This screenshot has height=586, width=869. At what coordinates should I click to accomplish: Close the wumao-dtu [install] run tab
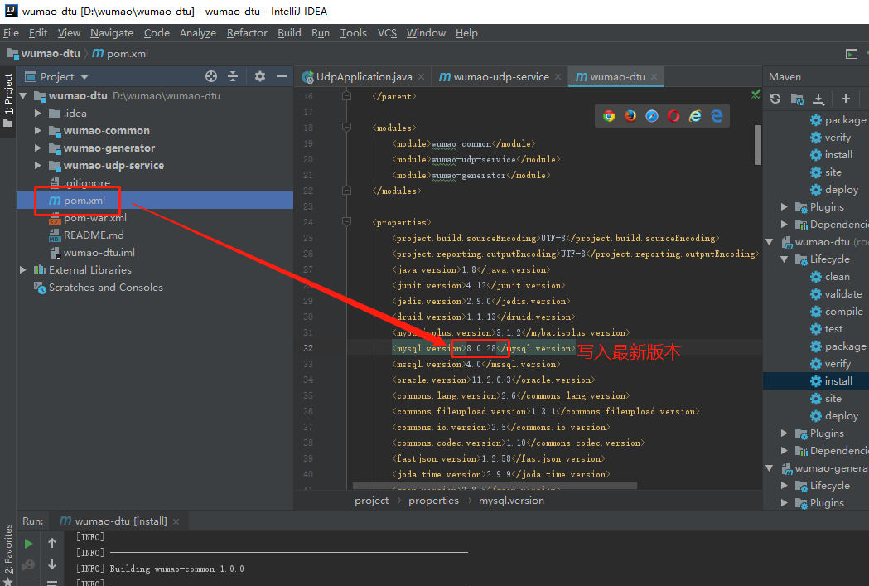point(176,521)
